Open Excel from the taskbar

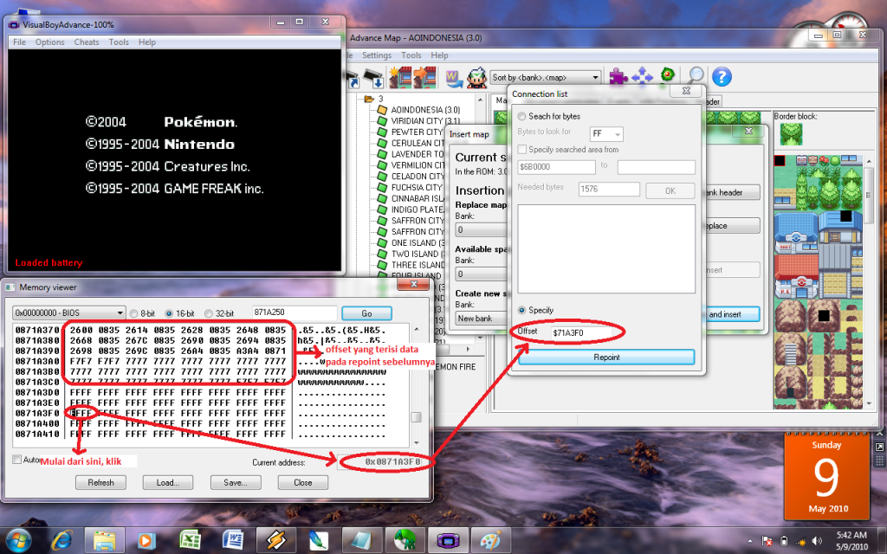tap(190, 540)
